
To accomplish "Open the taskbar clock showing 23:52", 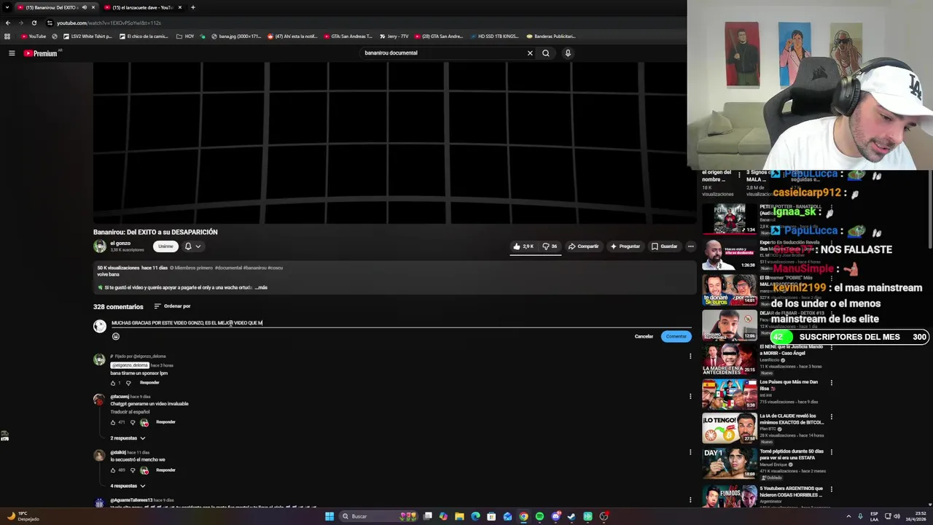I will (916, 516).
